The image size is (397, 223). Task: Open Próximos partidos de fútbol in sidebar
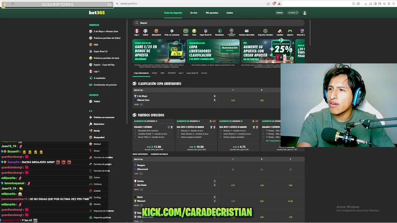pyautogui.click(x=107, y=38)
